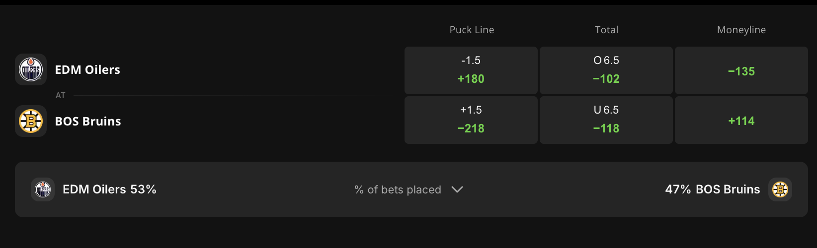Click the Boston Bruins logo in the matchup
This screenshot has width=817, height=248.
pos(31,121)
